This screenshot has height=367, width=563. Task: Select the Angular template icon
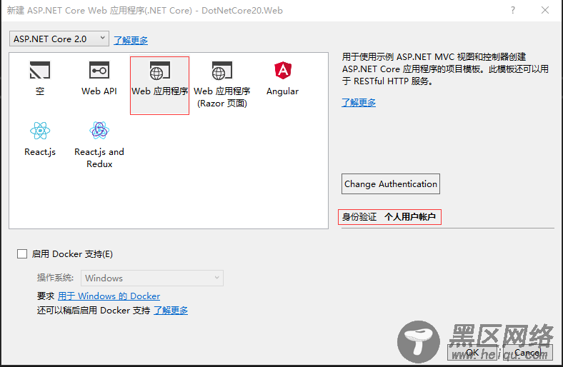click(x=283, y=70)
